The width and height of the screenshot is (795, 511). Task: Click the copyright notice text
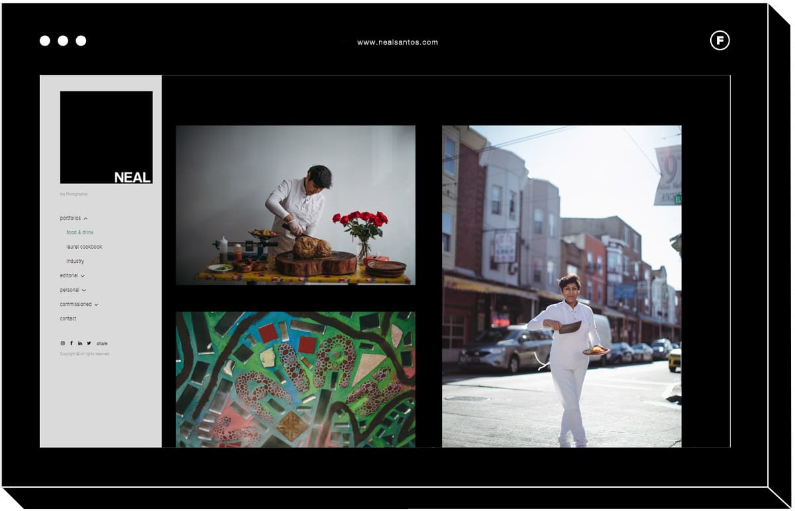tap(85, 354)
